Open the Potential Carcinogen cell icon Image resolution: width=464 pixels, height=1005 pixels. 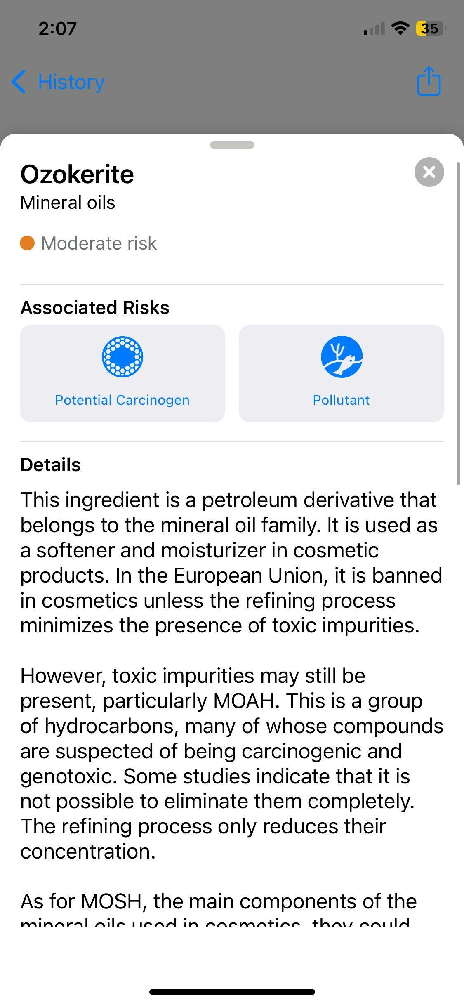122,357
